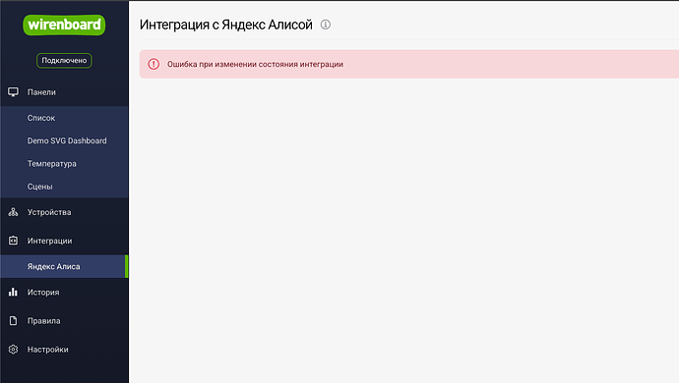The image size is (679, 383).
Task: Click the Правила document icon
Action: (13, 321)
